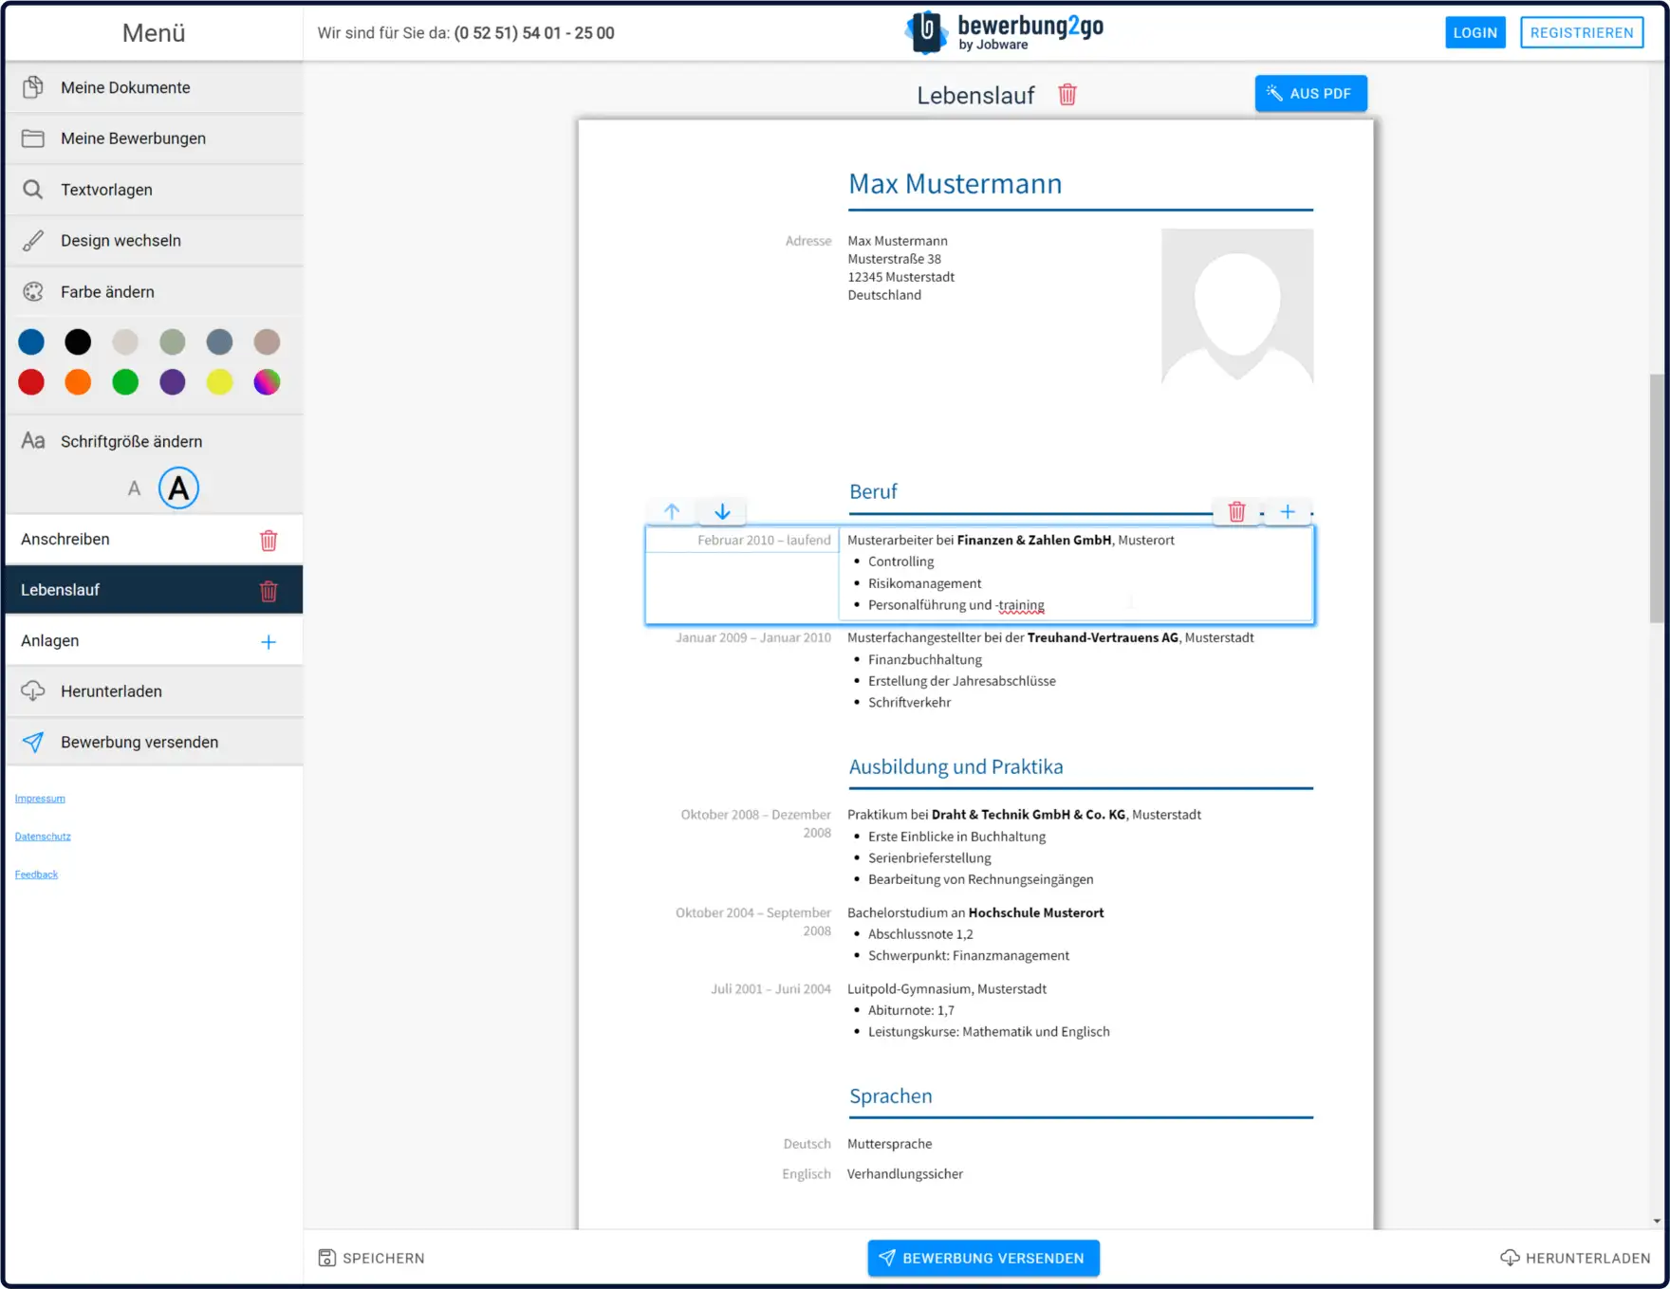Click Bewerbung versenden in the sidebar
This screenshot has height=1289, width=1670.
tap(154, 743)
